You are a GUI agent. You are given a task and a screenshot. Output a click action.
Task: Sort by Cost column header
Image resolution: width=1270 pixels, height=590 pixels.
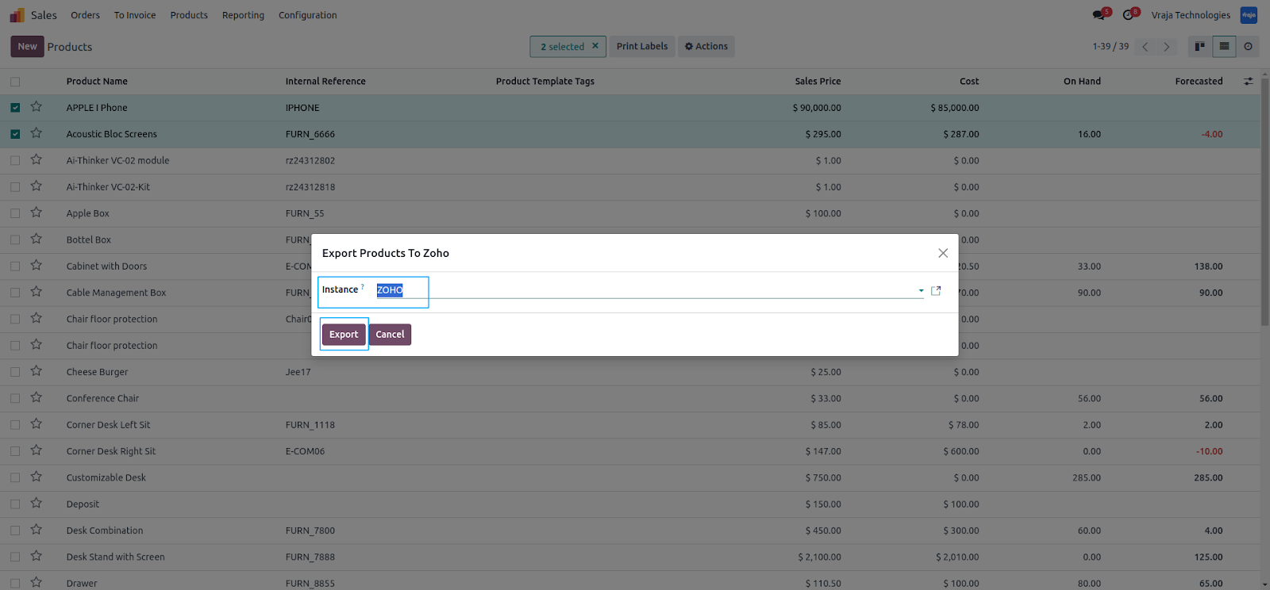tap(969, 82)
